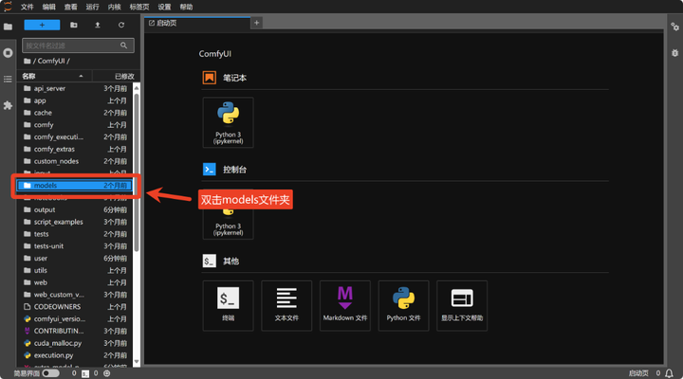
Task: Switch to the 启动页 tab
Action: point(197,24)
